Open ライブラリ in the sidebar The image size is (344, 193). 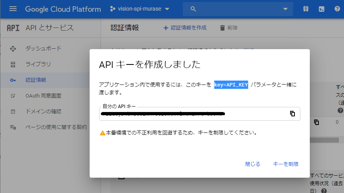[39, 64]
